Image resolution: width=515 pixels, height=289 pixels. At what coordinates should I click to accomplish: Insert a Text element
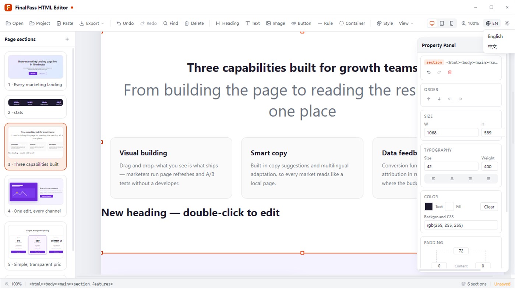click(253, 23)
